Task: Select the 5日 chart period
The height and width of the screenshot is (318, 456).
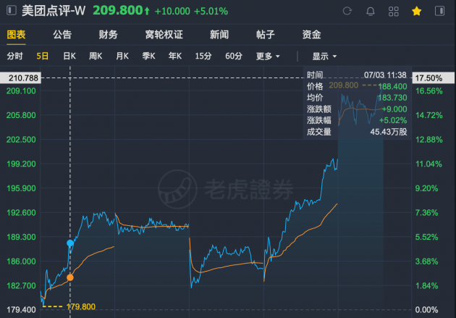Action: 43,56
